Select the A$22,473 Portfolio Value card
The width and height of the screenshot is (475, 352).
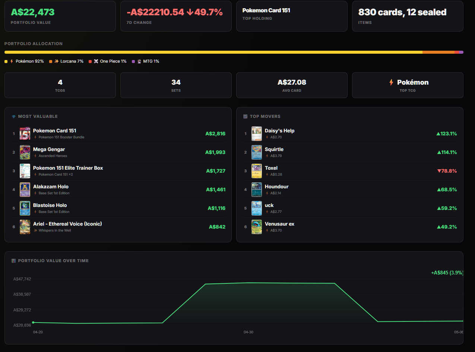(x=60, y=16)
